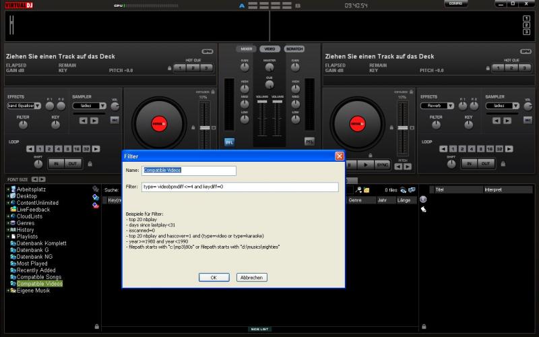Expand the Genres tree node
This screenshot has height=337, width=539.
(x=8, y=223)
